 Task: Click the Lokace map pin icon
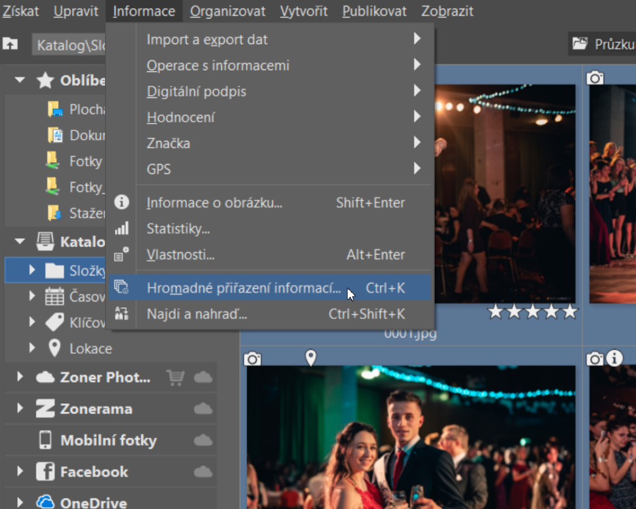pos(55,348)
